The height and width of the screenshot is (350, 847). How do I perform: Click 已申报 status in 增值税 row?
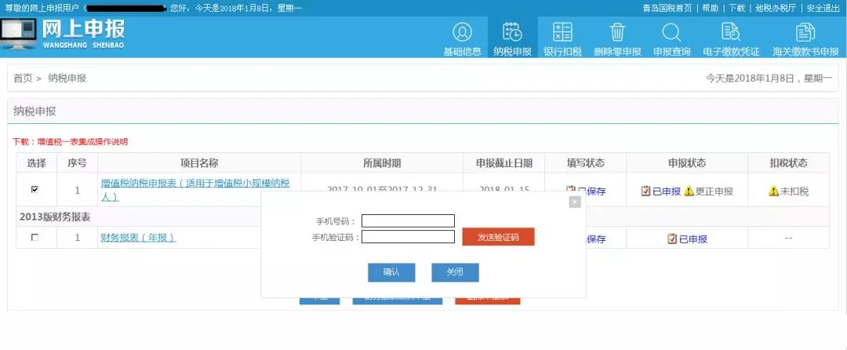(660, 191)
